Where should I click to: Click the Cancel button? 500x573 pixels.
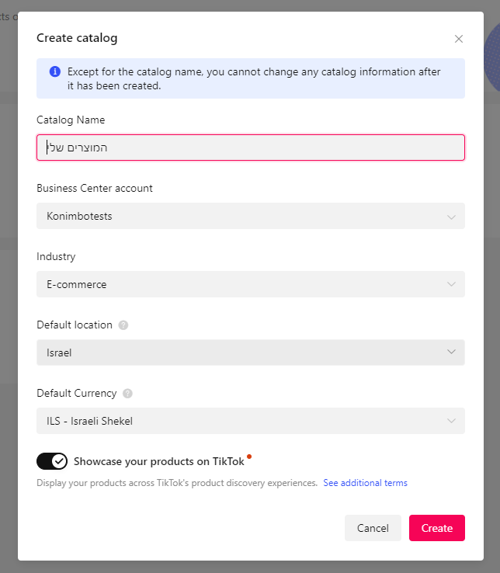coord(373,528)
